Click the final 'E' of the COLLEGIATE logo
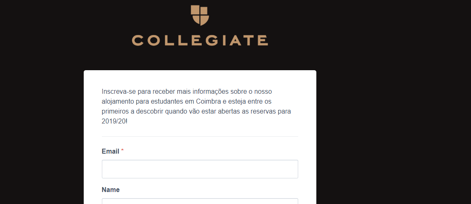 (x=263, y=40)
